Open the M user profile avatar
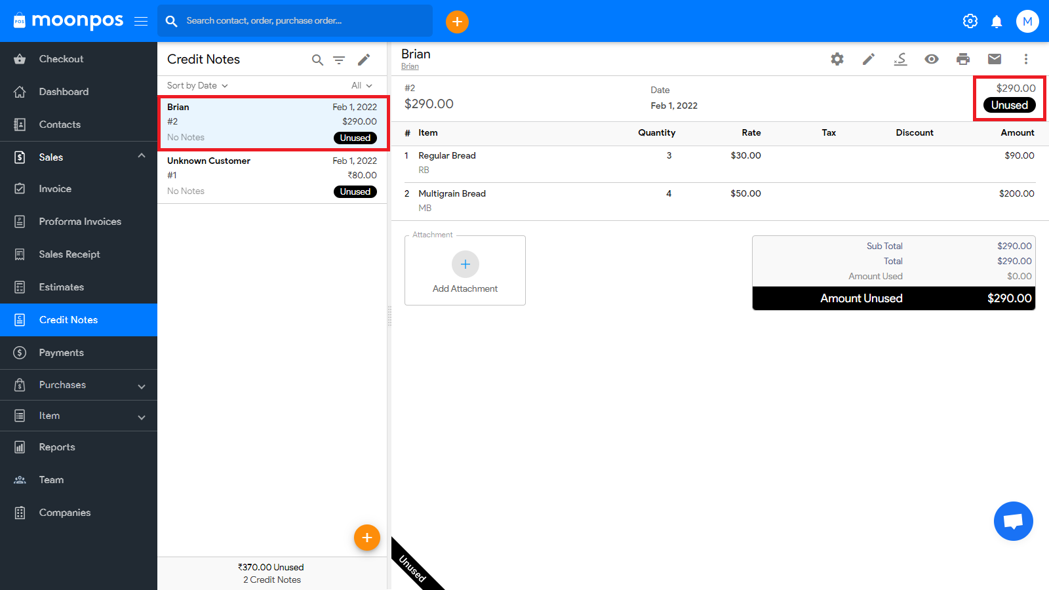Image resolution: width=1049 pixels, height=590 pixels. (1027, 21)
